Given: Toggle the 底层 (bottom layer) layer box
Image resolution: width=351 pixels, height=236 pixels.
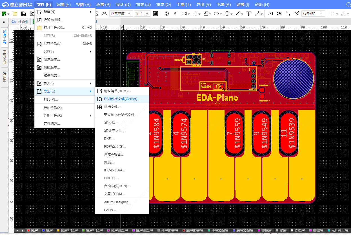Looking at the screenshot, I should coord(43,230).
